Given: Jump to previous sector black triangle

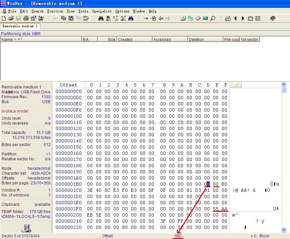Looking at the screenshot, I should 235,18.
